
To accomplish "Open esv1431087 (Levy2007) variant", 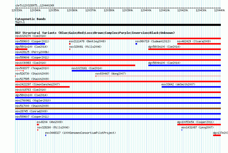I will (x=198, y=127).
